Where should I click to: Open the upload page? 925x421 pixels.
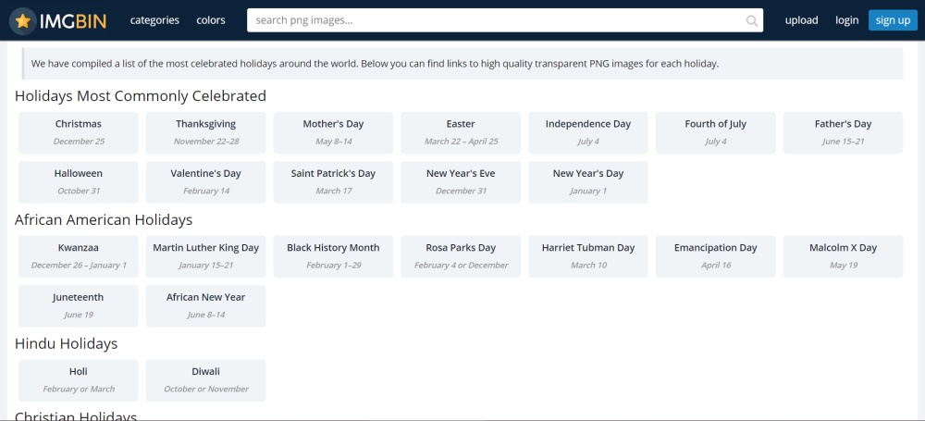801,20
